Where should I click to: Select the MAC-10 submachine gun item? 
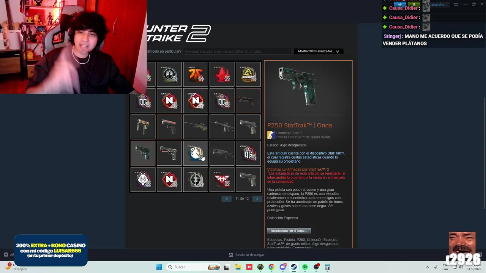coord(143,127)
